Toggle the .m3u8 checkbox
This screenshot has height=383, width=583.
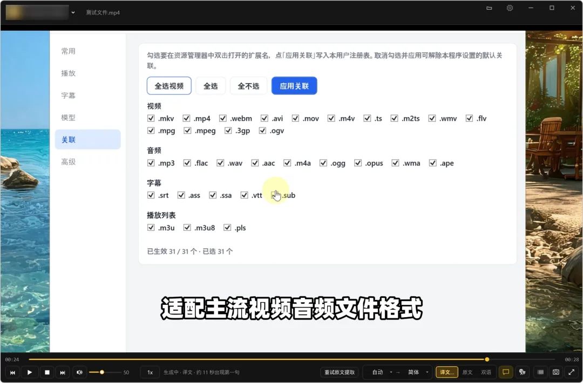pyautogui.click(x=187, y=227)
